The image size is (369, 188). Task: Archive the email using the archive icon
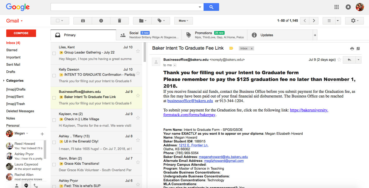(82, 21)
